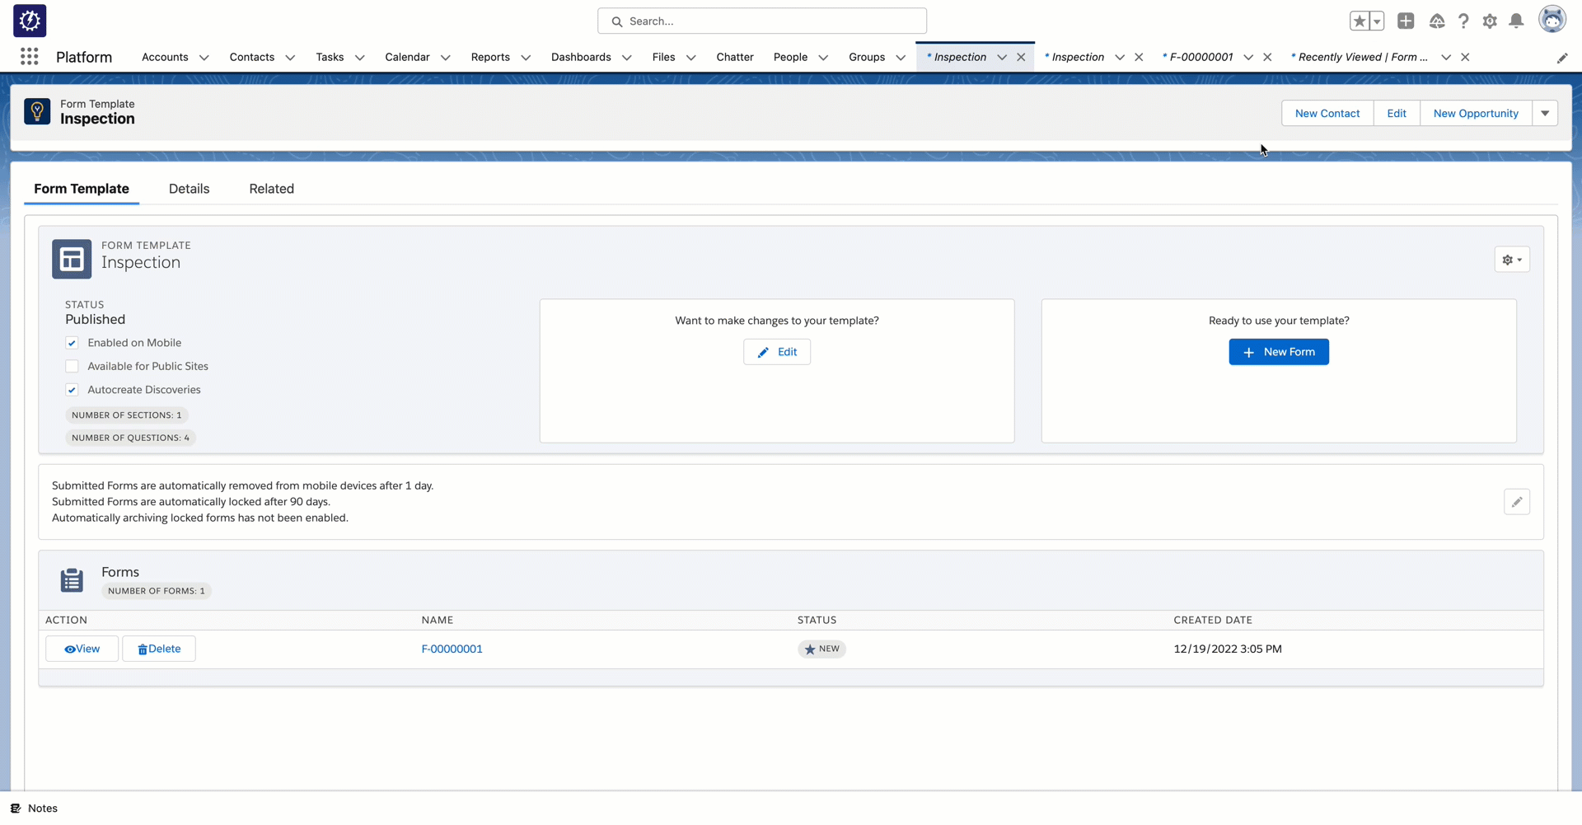This screenshot has height=825, width=1582.
Task: Switch to the Details tab
Action: click(x=189, y=189)
